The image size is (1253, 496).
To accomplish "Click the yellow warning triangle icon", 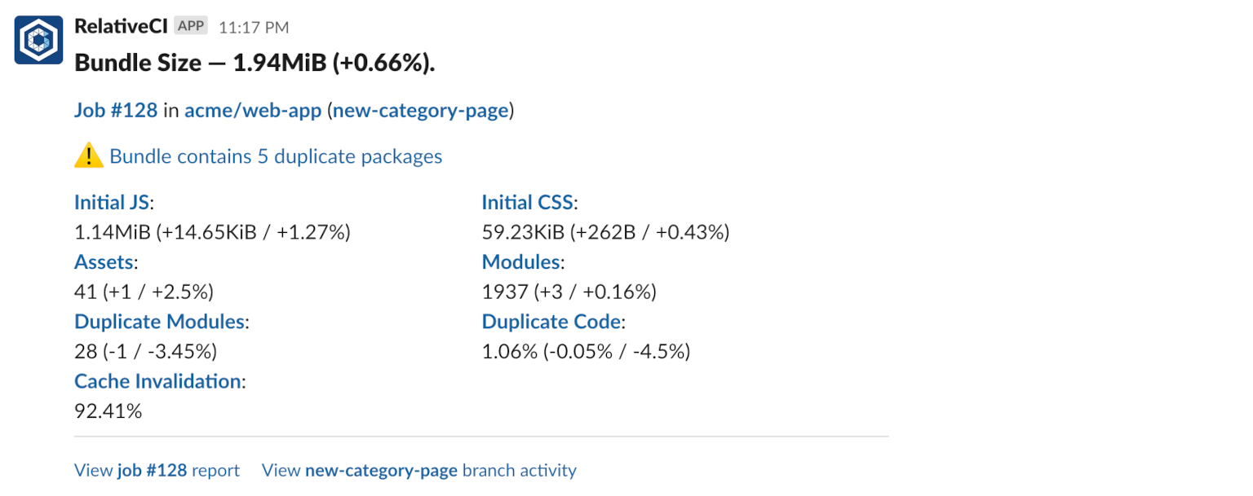I will (x=88, y=156).
